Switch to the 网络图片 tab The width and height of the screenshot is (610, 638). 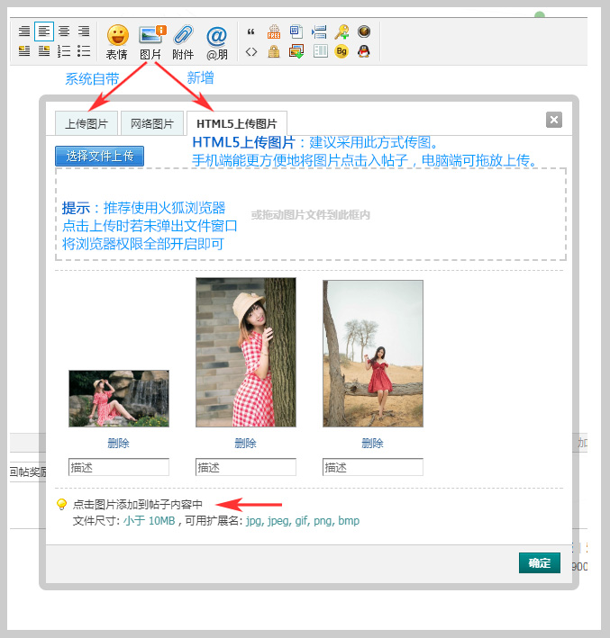coord(152,123)
